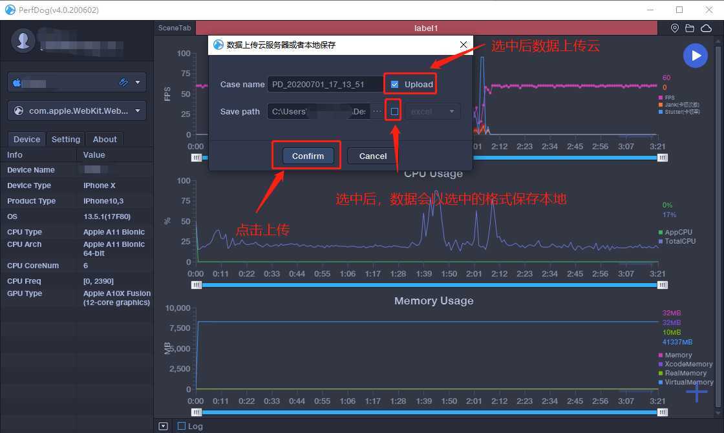Click the CPU chart right range handle

pos(662,285)
